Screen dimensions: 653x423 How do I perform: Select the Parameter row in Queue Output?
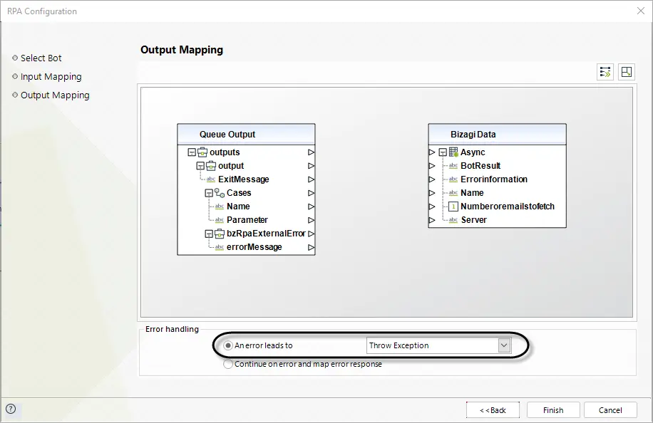pos(246,220)
